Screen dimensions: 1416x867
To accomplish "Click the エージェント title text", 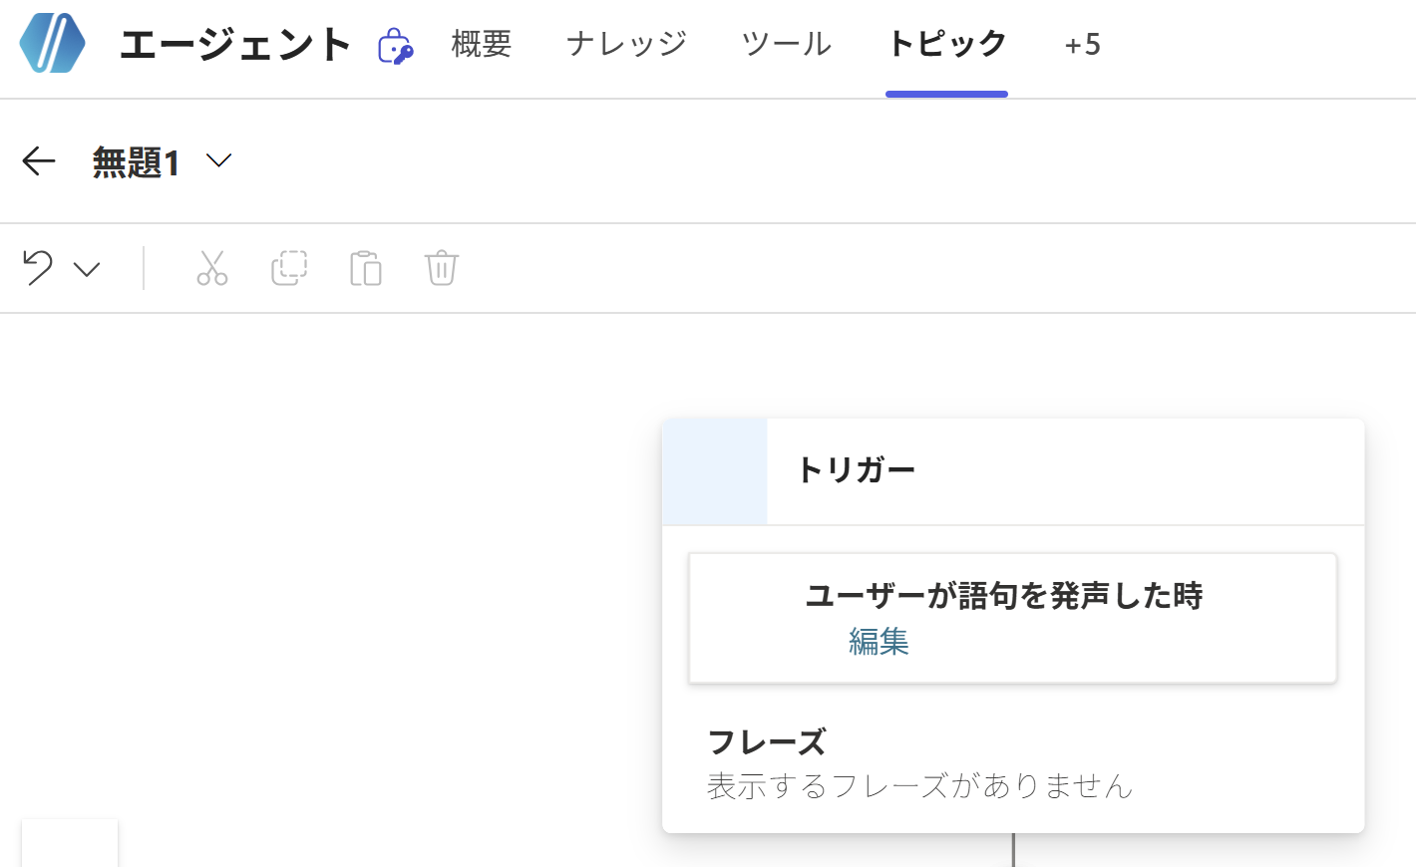I will pyautogui.click(x=235, y=45).
